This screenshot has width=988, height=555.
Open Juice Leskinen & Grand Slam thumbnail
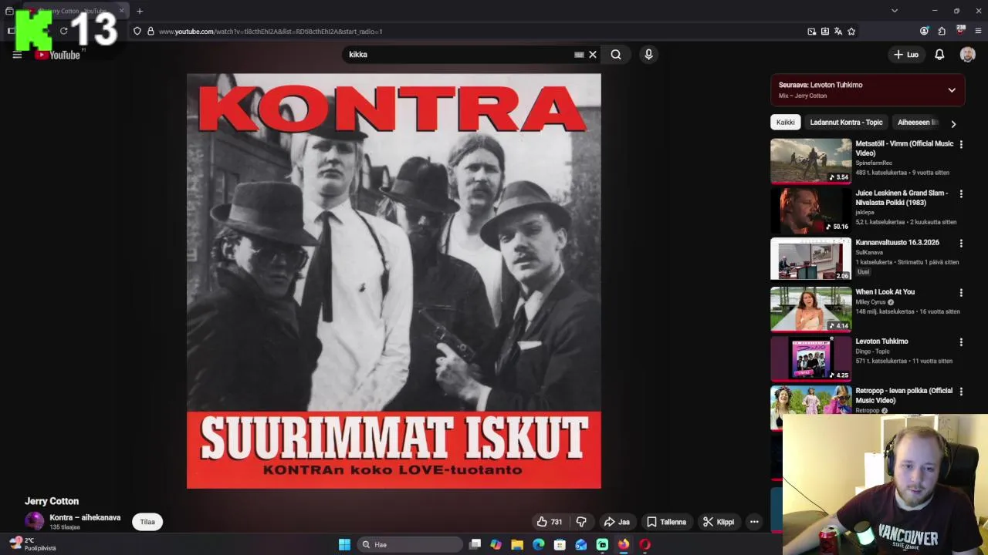click(811, 210)
